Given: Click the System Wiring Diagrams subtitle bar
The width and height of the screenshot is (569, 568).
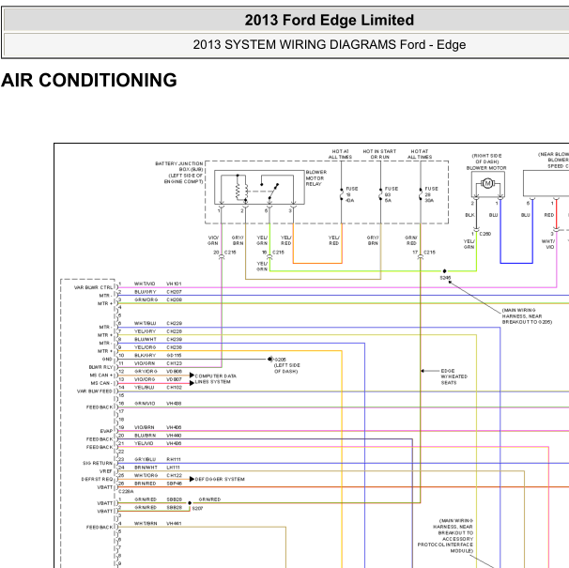Looking at the screenshot, I should [x=286, y=45].
